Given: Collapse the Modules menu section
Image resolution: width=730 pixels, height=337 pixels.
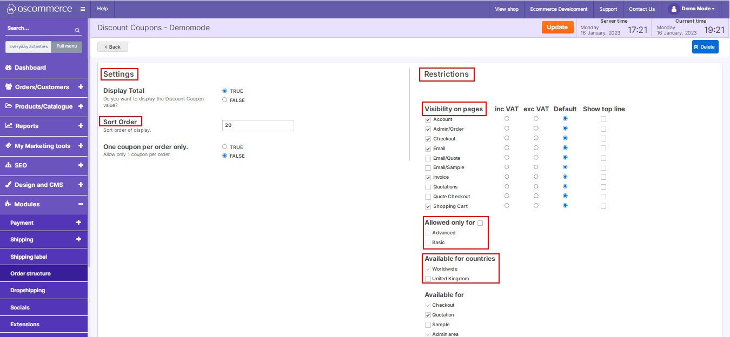Looking at the screenshot, I should (81, 204).
